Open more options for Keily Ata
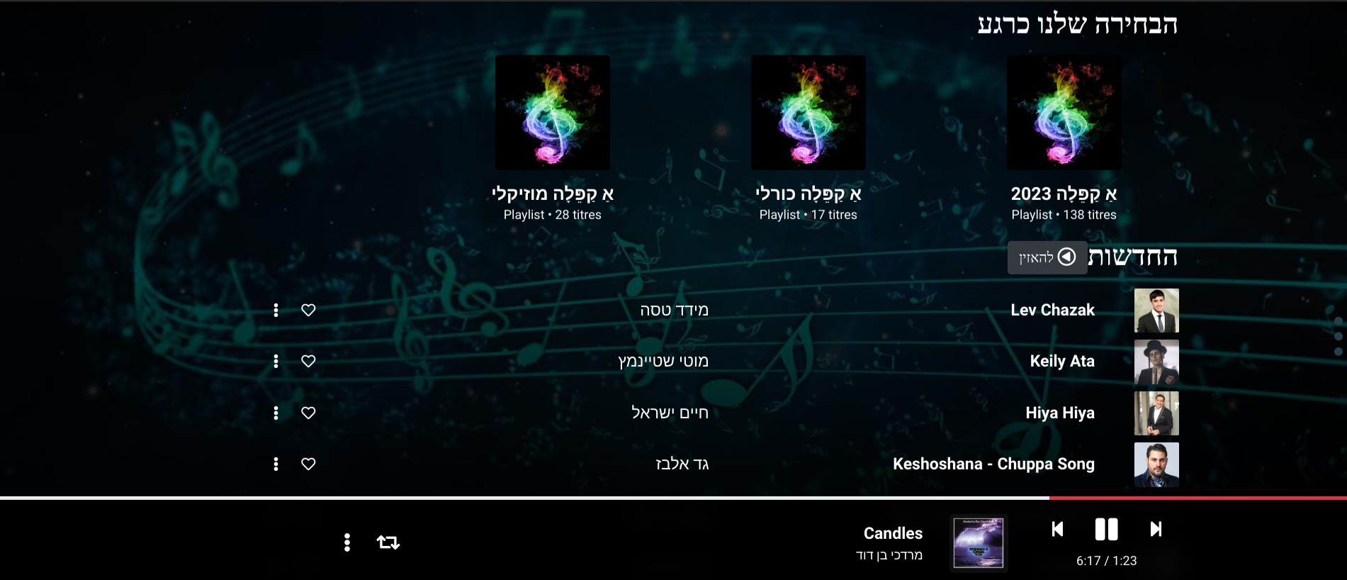Screen dimensions: 1347x580 tap(276, 361)
